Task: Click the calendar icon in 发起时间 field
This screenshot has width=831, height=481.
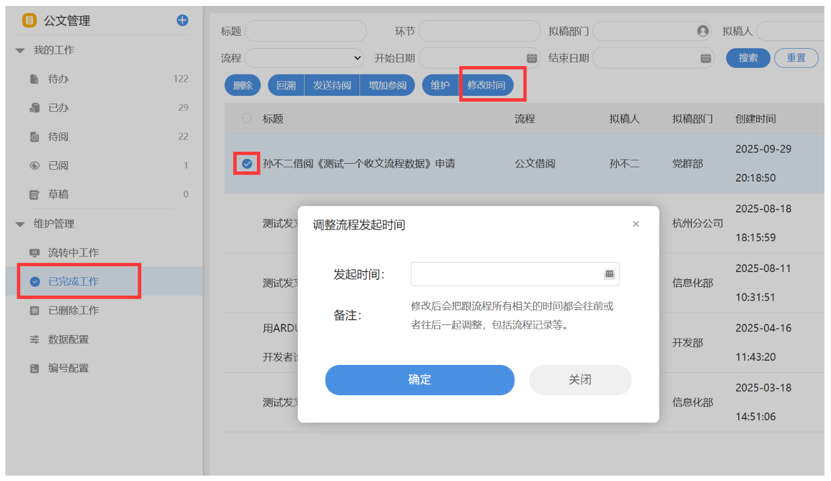Action: [609, 274]
